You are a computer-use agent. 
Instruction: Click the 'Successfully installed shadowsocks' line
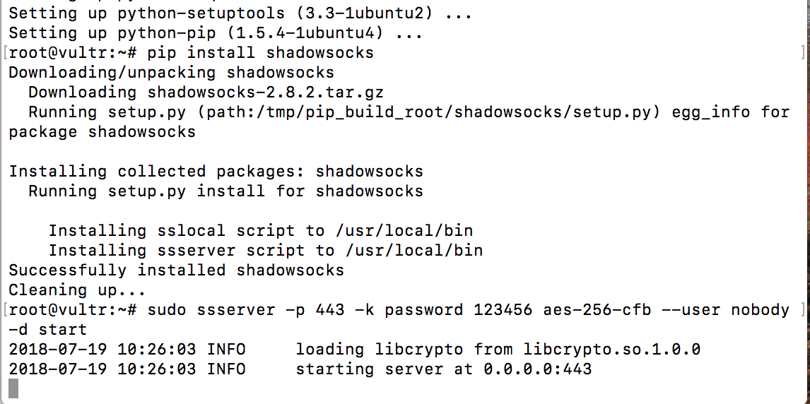(176, 270)
